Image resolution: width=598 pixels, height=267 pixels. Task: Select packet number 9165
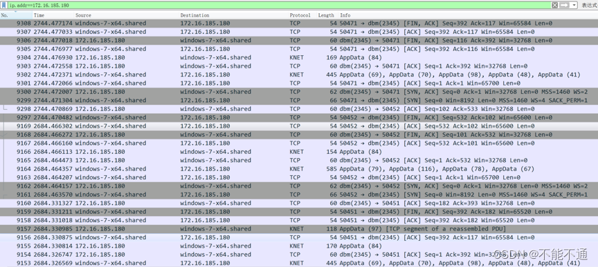[x=299, y=160]
